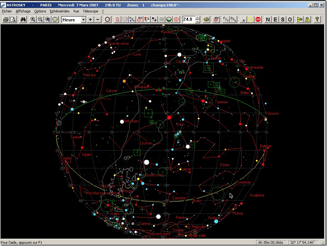Click the 24.0 magnitude input field
Viewport: 327px width, 246px height.
[188, 19]
